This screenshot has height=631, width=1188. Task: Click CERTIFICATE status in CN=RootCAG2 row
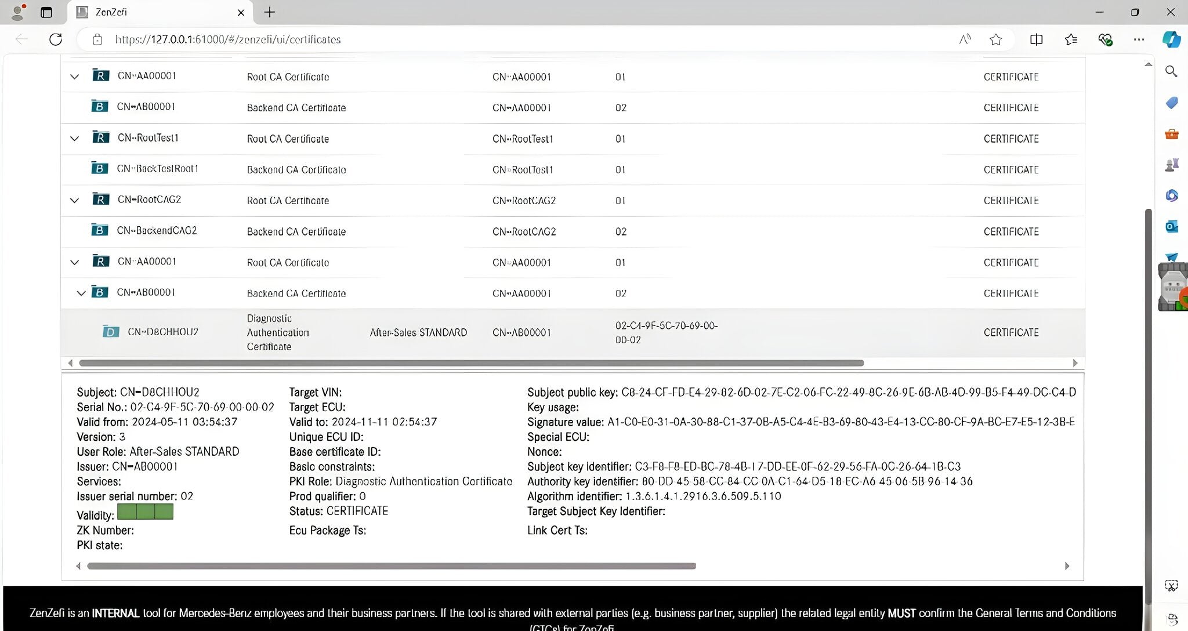pyautogui.click(x=1011, y=201)
